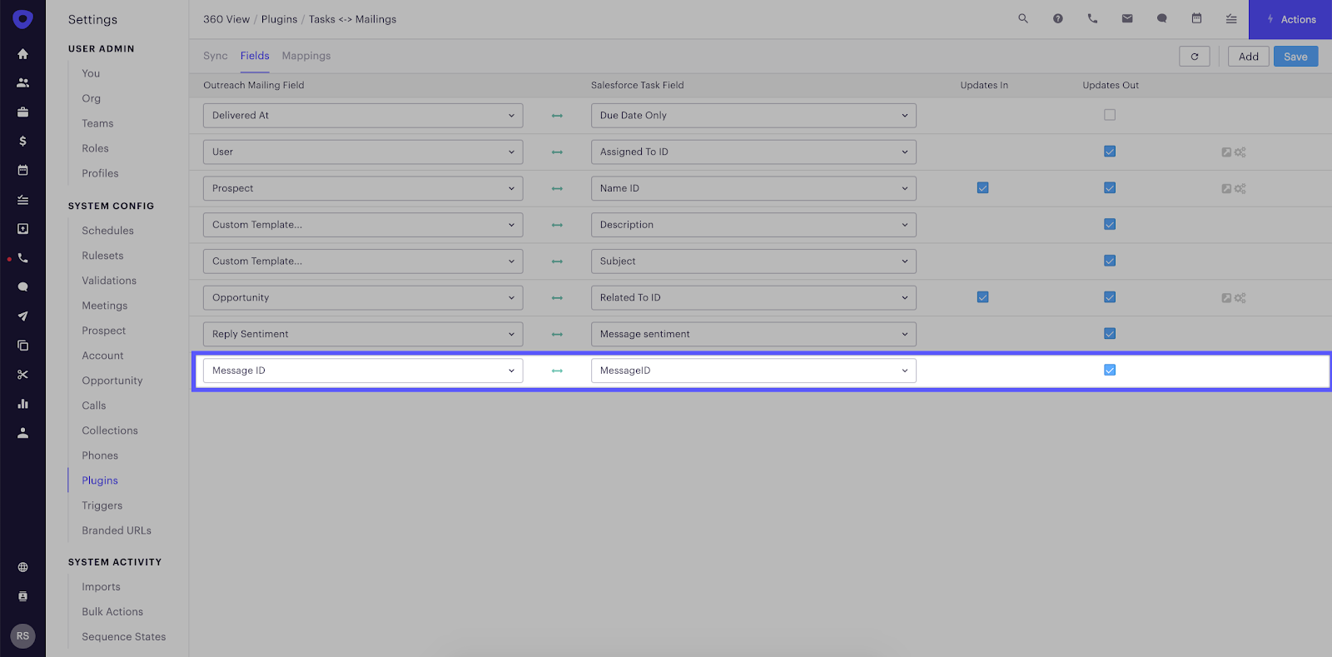Open the Name ID dropdown
Screen dimensions: 1332x657
tap(753, 188)
